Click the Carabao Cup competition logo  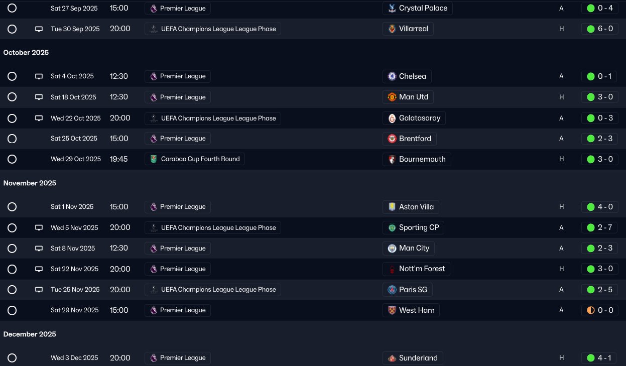154,159
